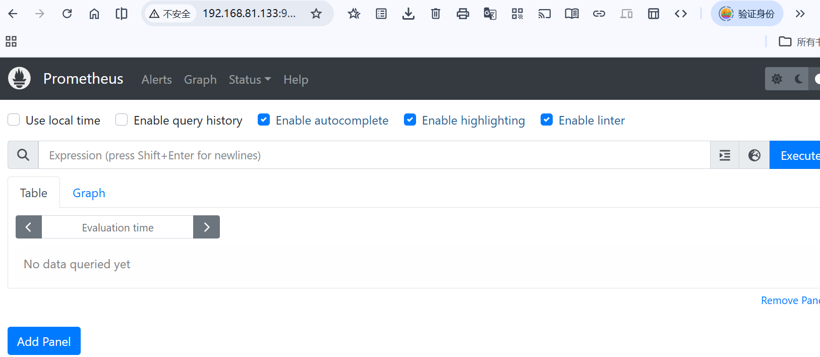Print the page using printer icon
This screenshot has width=820, height=357.
coord(463,14)
